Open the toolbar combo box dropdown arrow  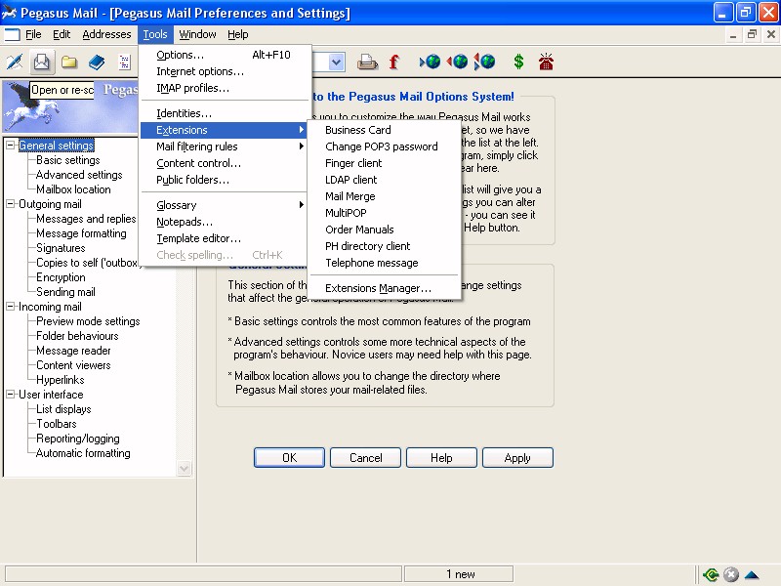[337, 63]
